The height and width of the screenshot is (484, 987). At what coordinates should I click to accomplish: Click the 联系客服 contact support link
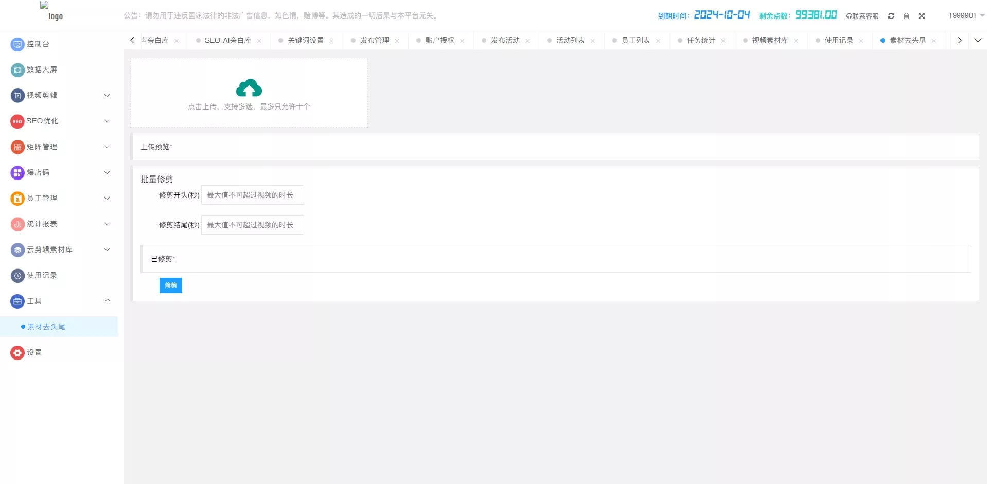pyautogui.click(x=862, y=16)
